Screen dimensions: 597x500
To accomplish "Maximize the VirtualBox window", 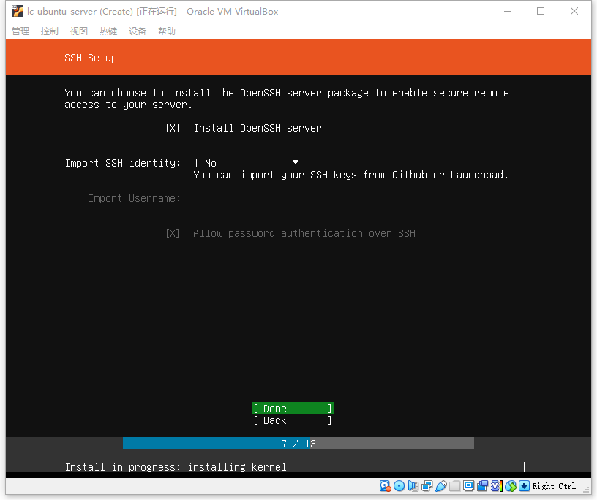I will coord(541,12).
